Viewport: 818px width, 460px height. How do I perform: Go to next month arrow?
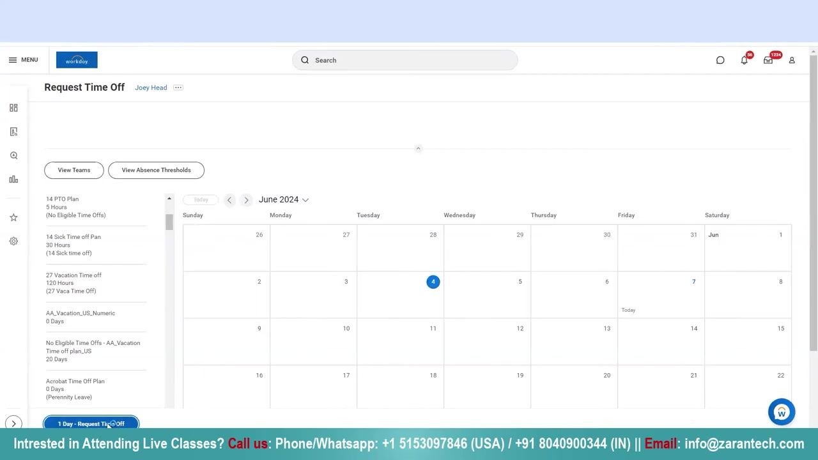click(246, 200)
